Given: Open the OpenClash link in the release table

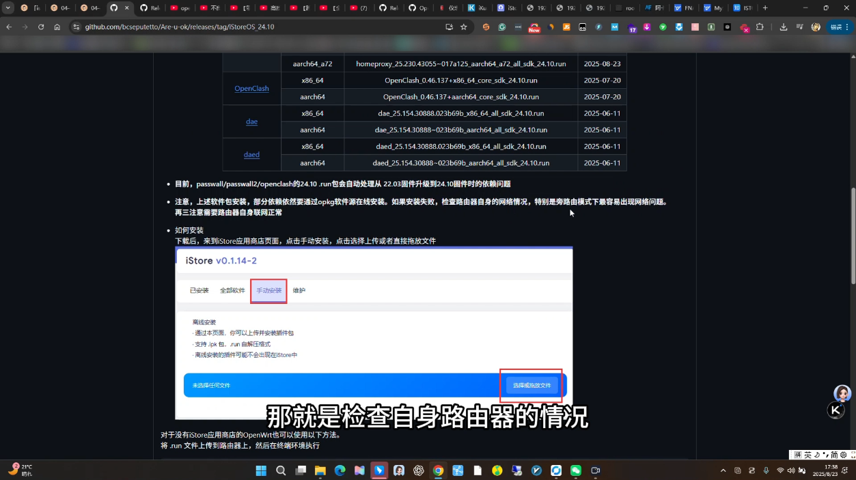Looking at the screenshot, I should (251, 89).
